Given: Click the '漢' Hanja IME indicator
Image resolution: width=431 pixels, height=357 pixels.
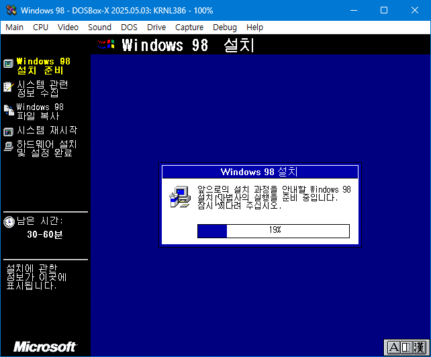Looking at the screenshot, I should pyautogui.click(x=419, y=348).
